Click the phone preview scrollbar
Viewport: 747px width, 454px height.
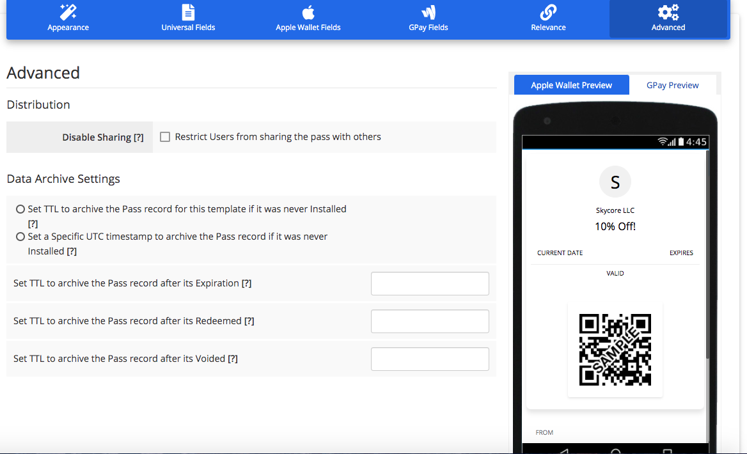click(x=707, y=255)
